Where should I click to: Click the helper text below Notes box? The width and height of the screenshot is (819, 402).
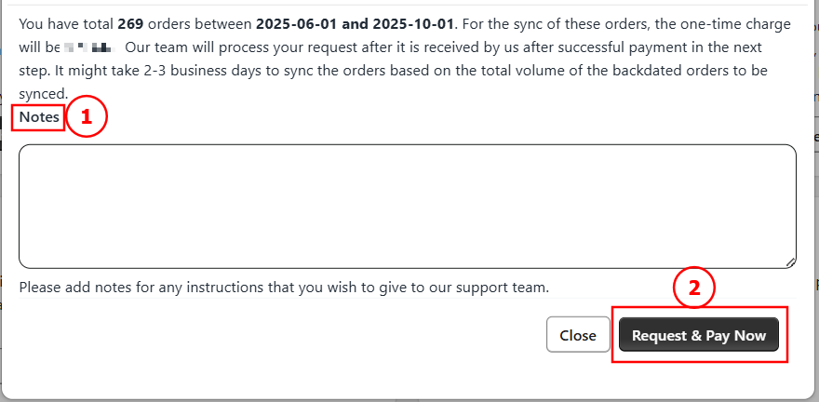(284, 287)
